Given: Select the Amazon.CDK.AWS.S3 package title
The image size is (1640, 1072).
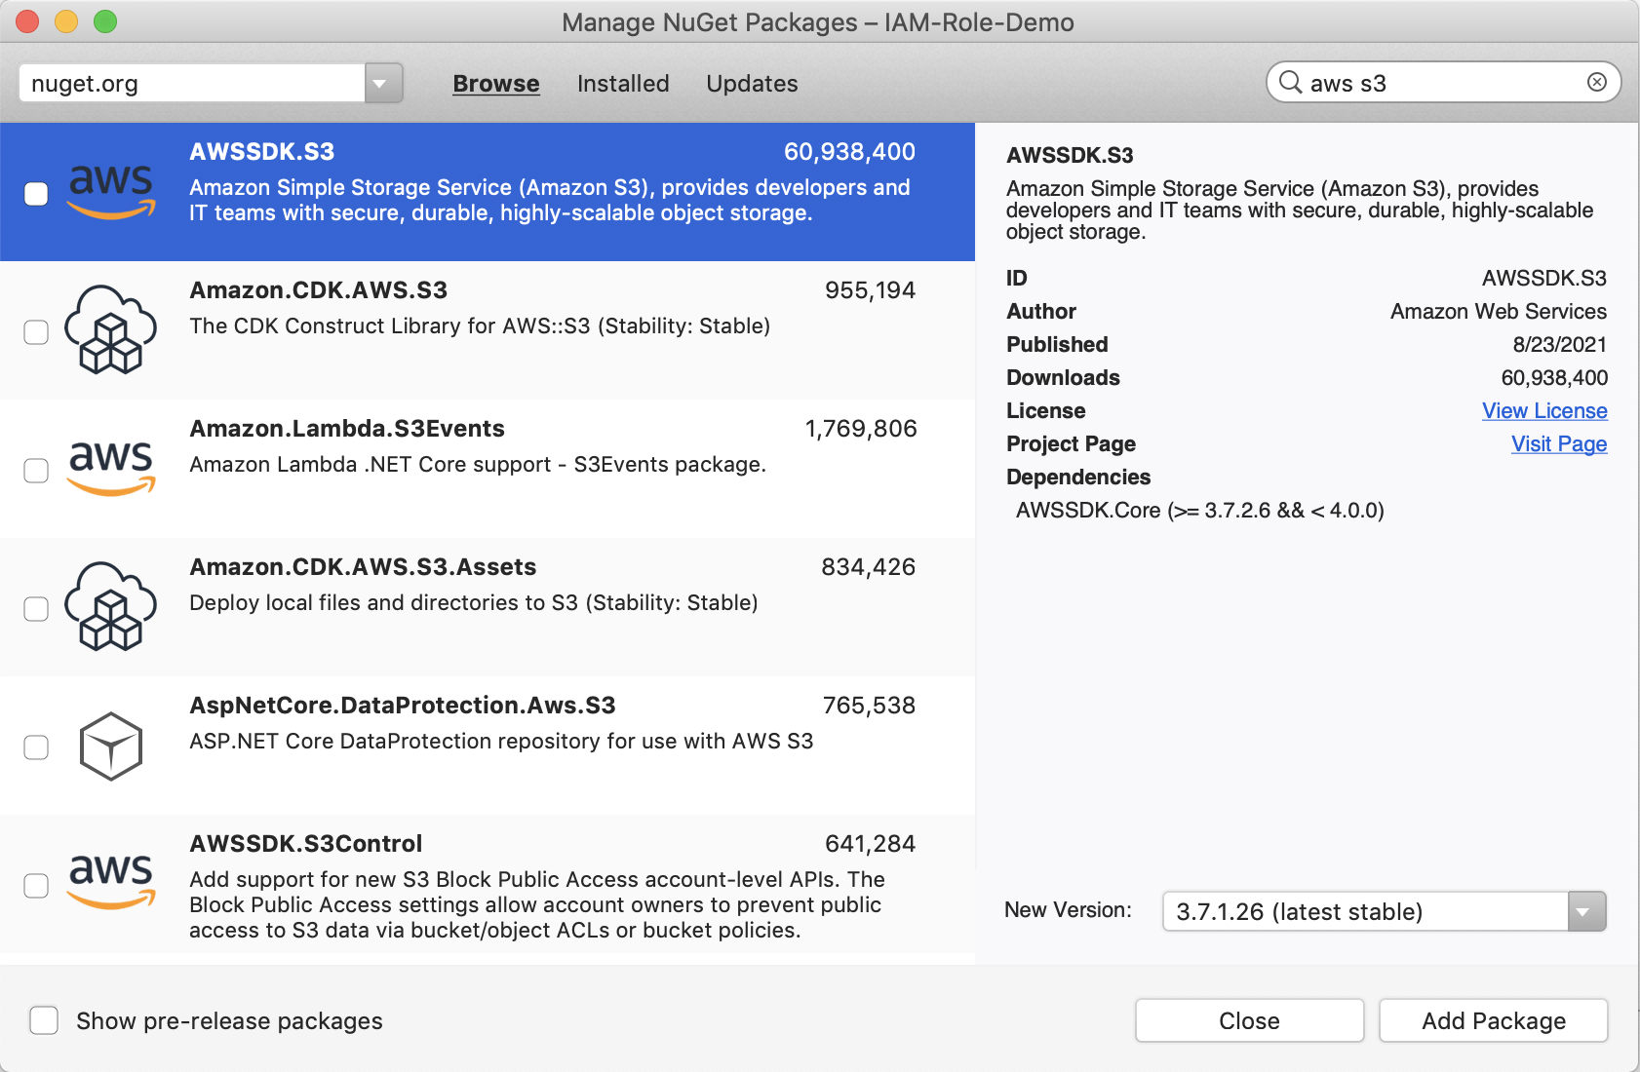Looking at the screenshot, I should [319, 290].
